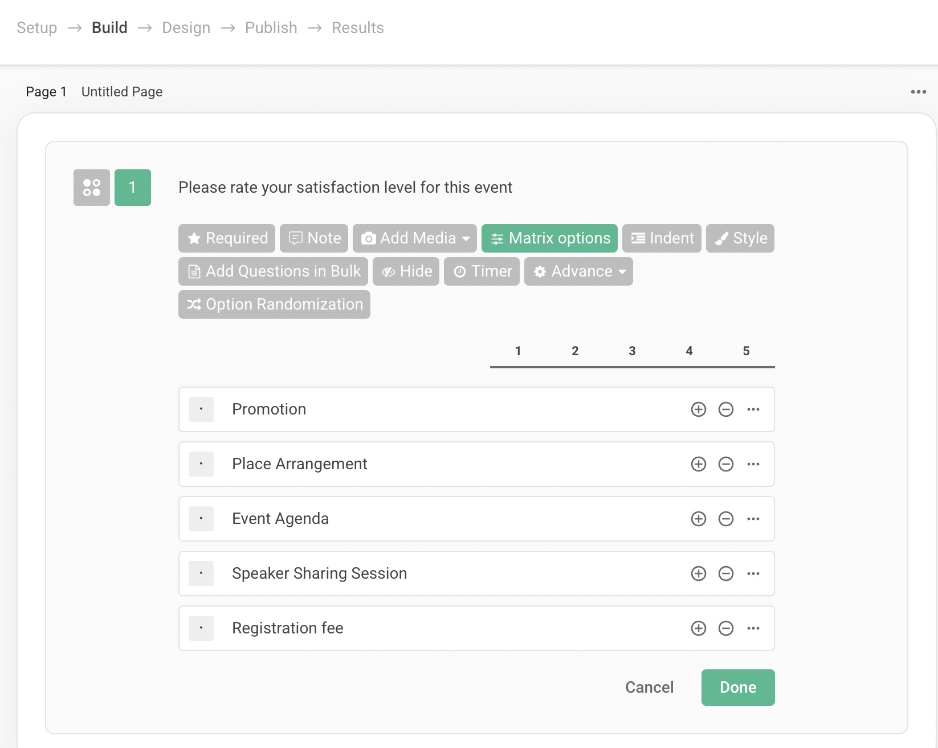Viewport: 938px width, 748px height.
Task: Click the Option Randomization shuffle icon
Action: pyautogui.click(x=194, y=304)
